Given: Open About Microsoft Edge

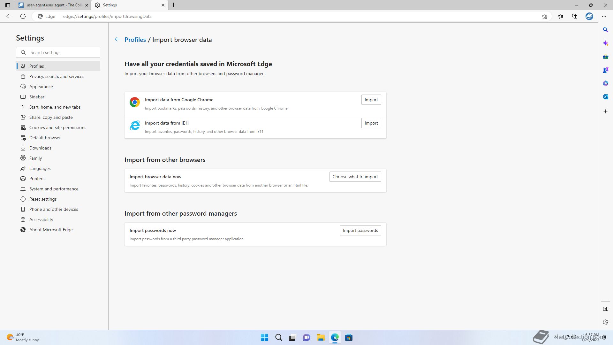Looking at the screenshot, I should pos(58,230).
